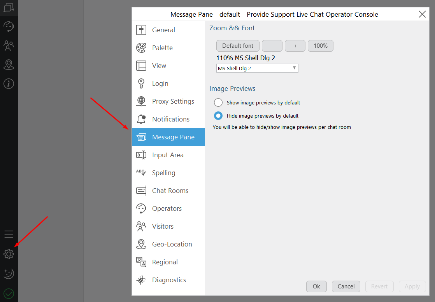The width and height of the screenshot is (435, 302).
Task: Select Hide image previews by default
Action: pos(218,115)
